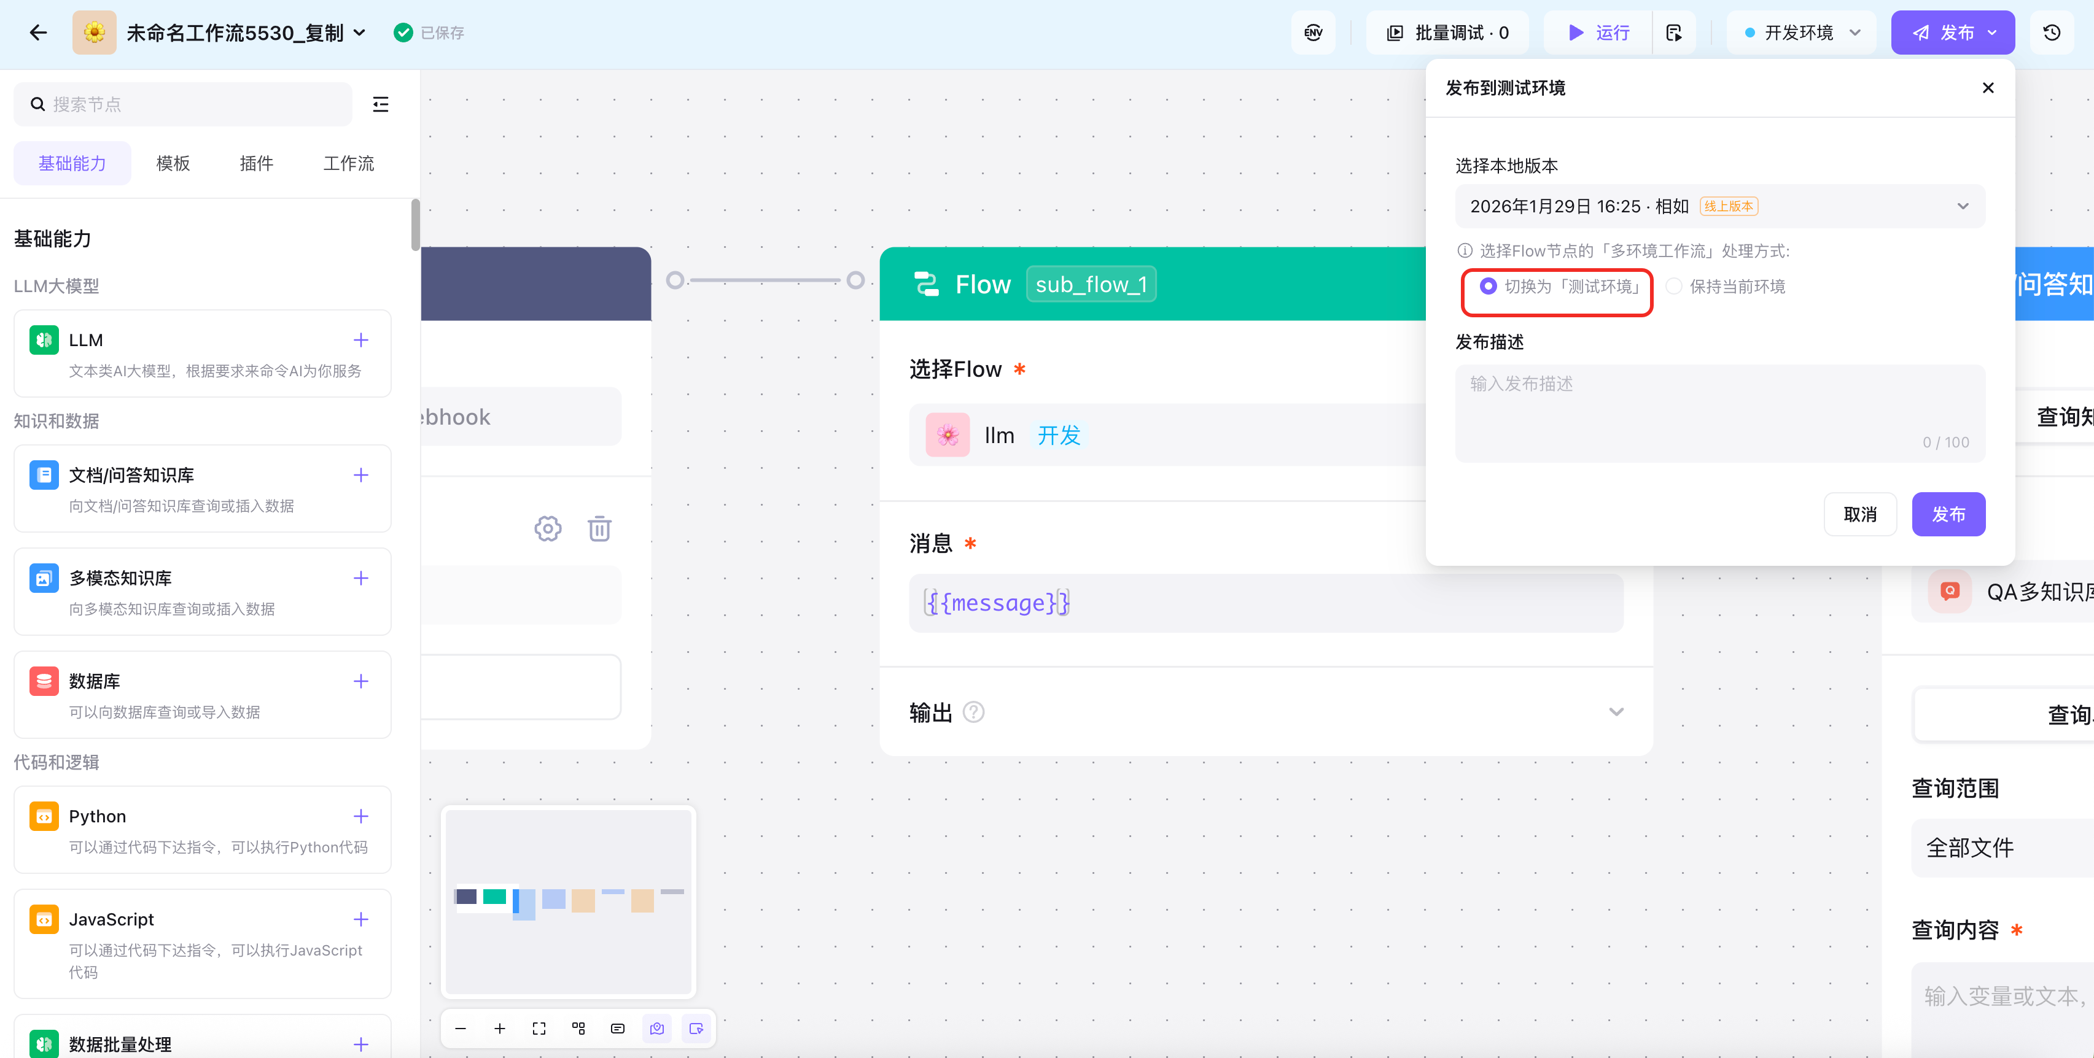Add LLM node with plus icon

click(x=361, y=339)
